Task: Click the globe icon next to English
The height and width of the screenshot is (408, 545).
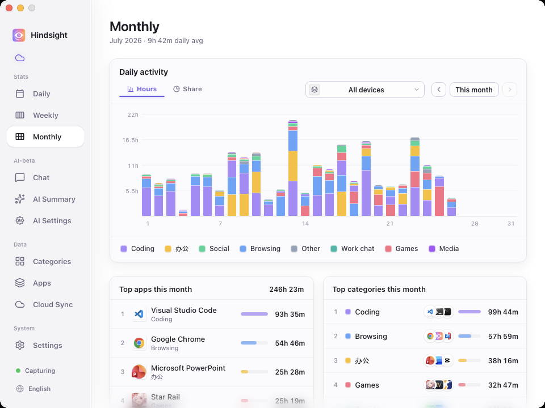Action: click(x=20, y=389)
